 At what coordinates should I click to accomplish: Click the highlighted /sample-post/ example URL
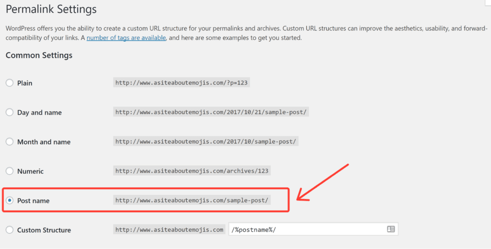[x=192, y=201]
